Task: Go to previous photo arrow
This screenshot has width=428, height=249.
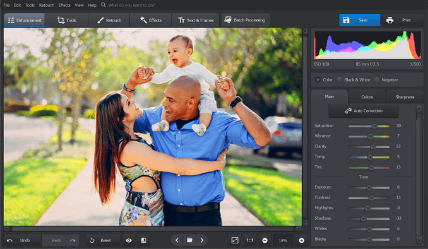Action: click(x=177, y=240)
